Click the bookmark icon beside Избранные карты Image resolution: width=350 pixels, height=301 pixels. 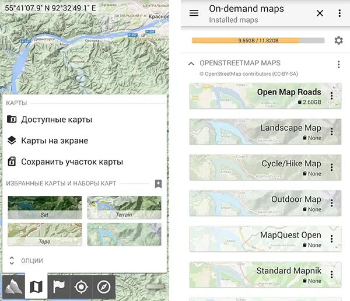pos(158,184)
